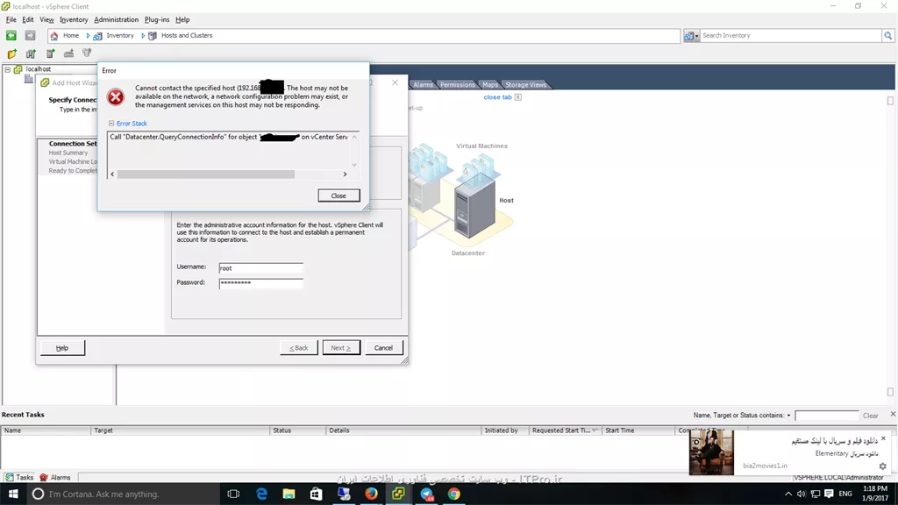
Task: Open Microsoft Edge from the taskbar
Action: [261, 494]
